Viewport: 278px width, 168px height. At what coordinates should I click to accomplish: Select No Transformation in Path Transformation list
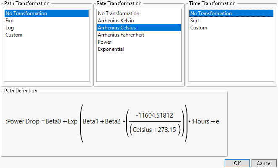coord(26,13)
